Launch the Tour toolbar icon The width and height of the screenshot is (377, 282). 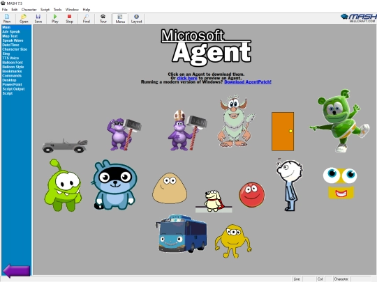tap(103, 19)
